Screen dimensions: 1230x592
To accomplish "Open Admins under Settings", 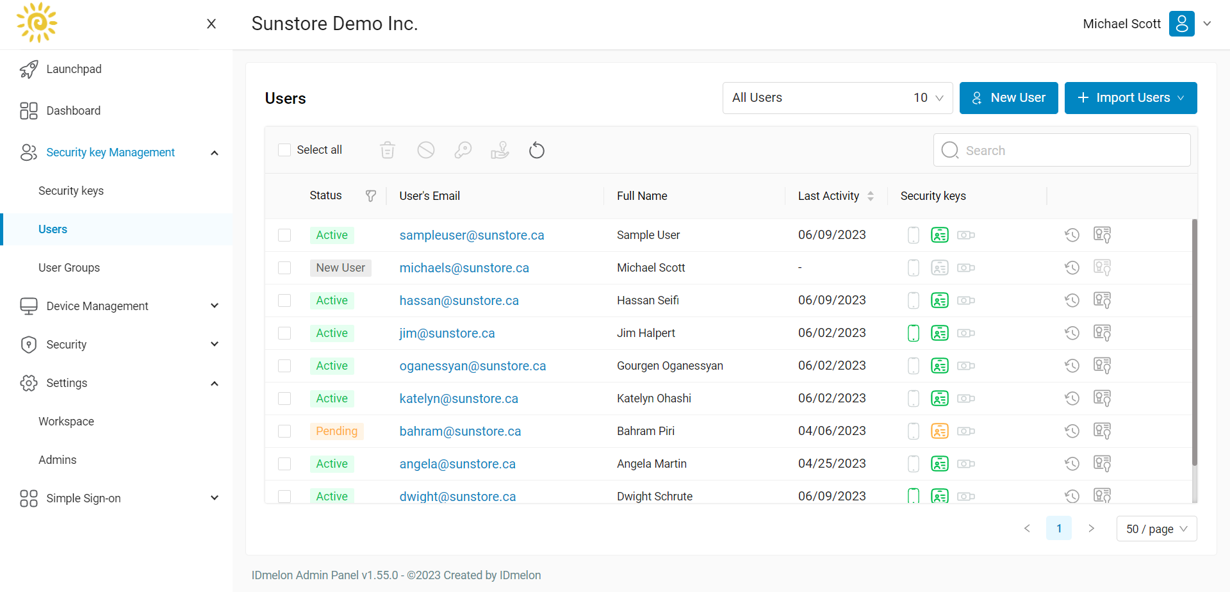I will tap(57, 460).
